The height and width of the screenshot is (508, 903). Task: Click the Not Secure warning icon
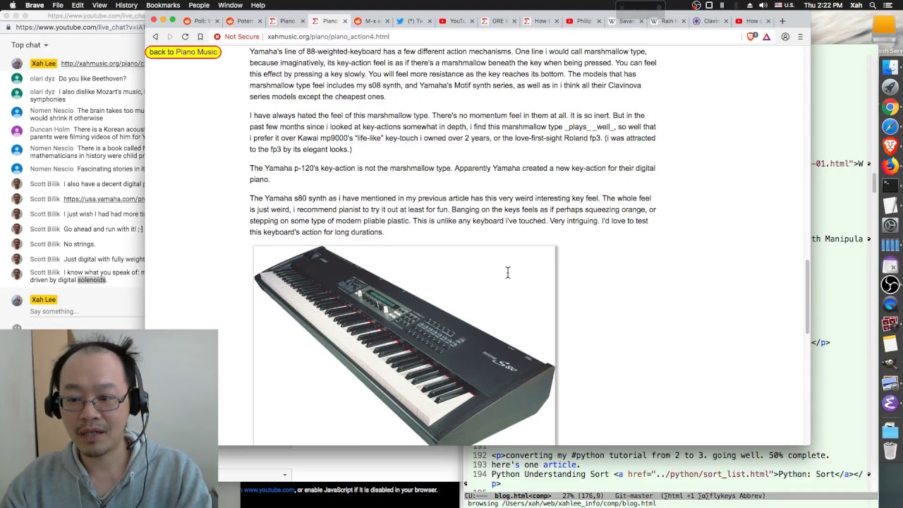click(217, 37)
